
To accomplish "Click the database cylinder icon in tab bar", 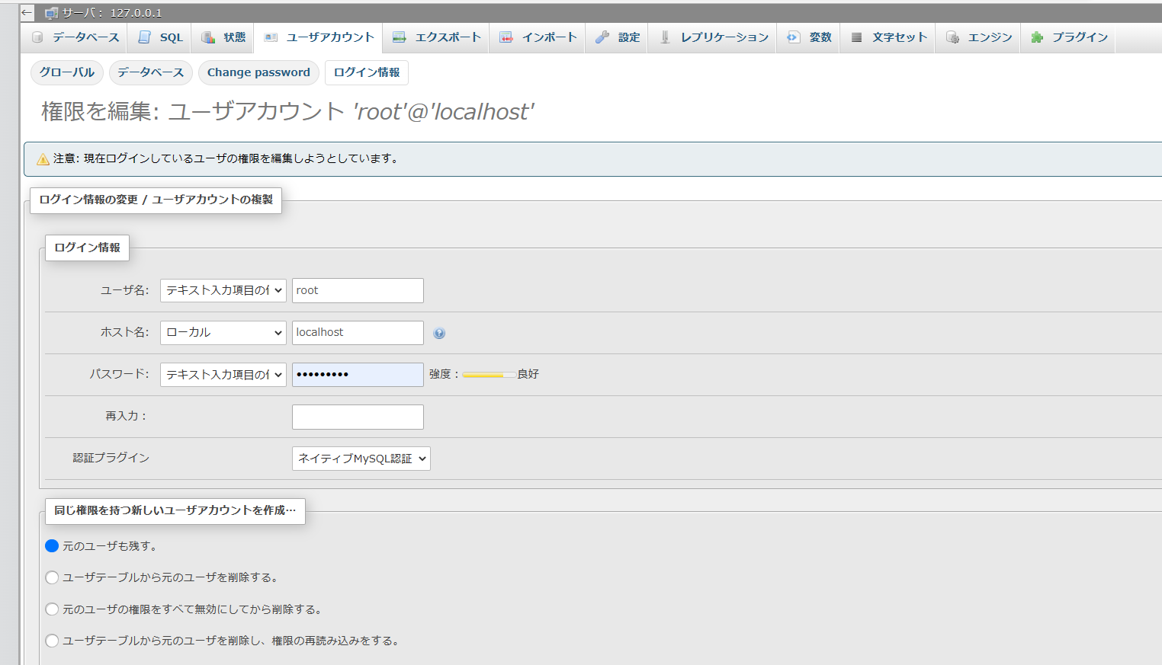I will [x=37, y=37].
